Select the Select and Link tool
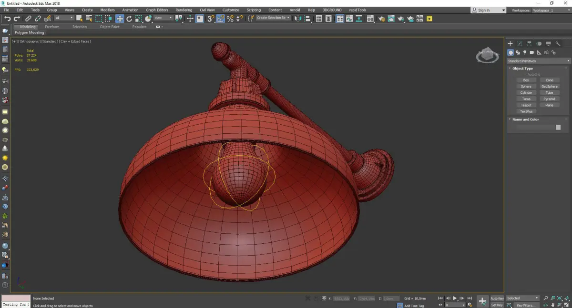 tap(28, 19)
